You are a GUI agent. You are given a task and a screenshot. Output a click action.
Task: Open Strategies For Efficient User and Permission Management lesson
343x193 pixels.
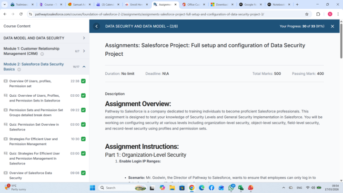(33, 142)
